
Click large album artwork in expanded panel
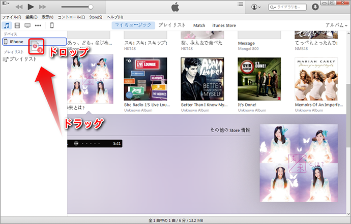pos(299,163)
